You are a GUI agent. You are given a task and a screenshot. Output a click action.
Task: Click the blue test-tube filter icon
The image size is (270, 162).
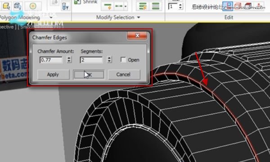65,7
